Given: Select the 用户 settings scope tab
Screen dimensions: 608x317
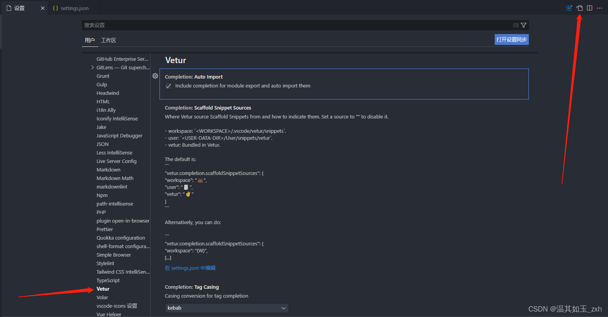Looking at the screenshot, I should 90,40.
